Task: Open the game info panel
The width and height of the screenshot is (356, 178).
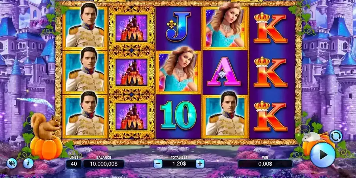Action: click(28, 163)
